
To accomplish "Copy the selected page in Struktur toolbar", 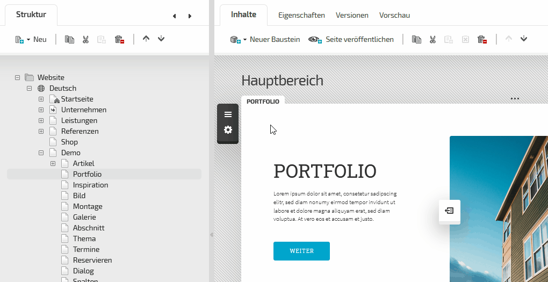I will [x=69, y=39].
